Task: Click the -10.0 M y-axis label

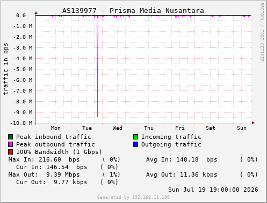Action: pyautogui.click(x=21, y=123)
